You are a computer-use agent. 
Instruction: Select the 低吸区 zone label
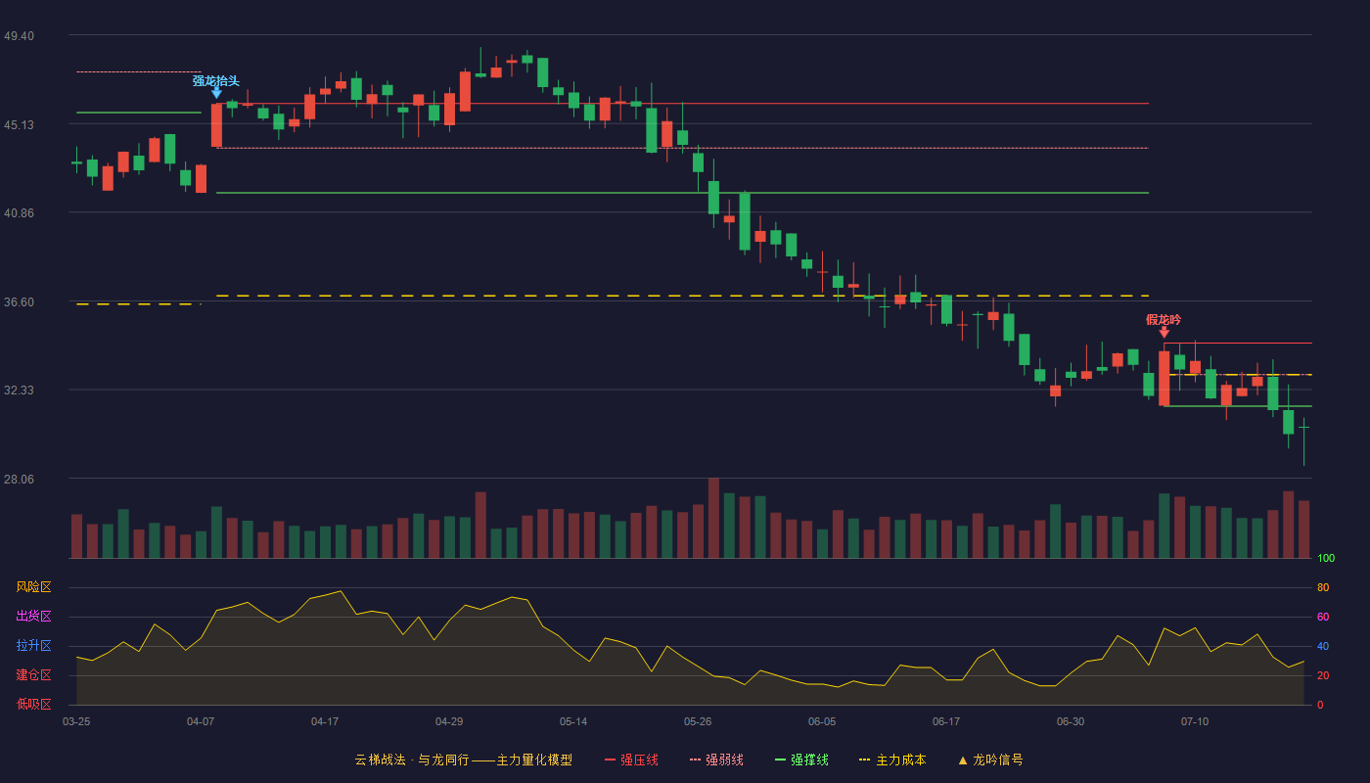coord(33,704)
